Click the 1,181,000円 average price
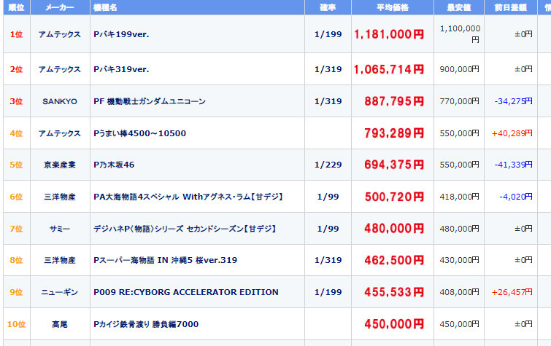The width and height of the screenshot is (551, 346). [388, 34]
